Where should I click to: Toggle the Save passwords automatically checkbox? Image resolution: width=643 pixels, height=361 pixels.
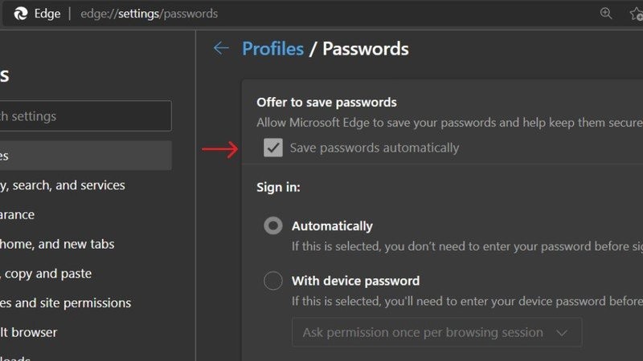[273, 148]
